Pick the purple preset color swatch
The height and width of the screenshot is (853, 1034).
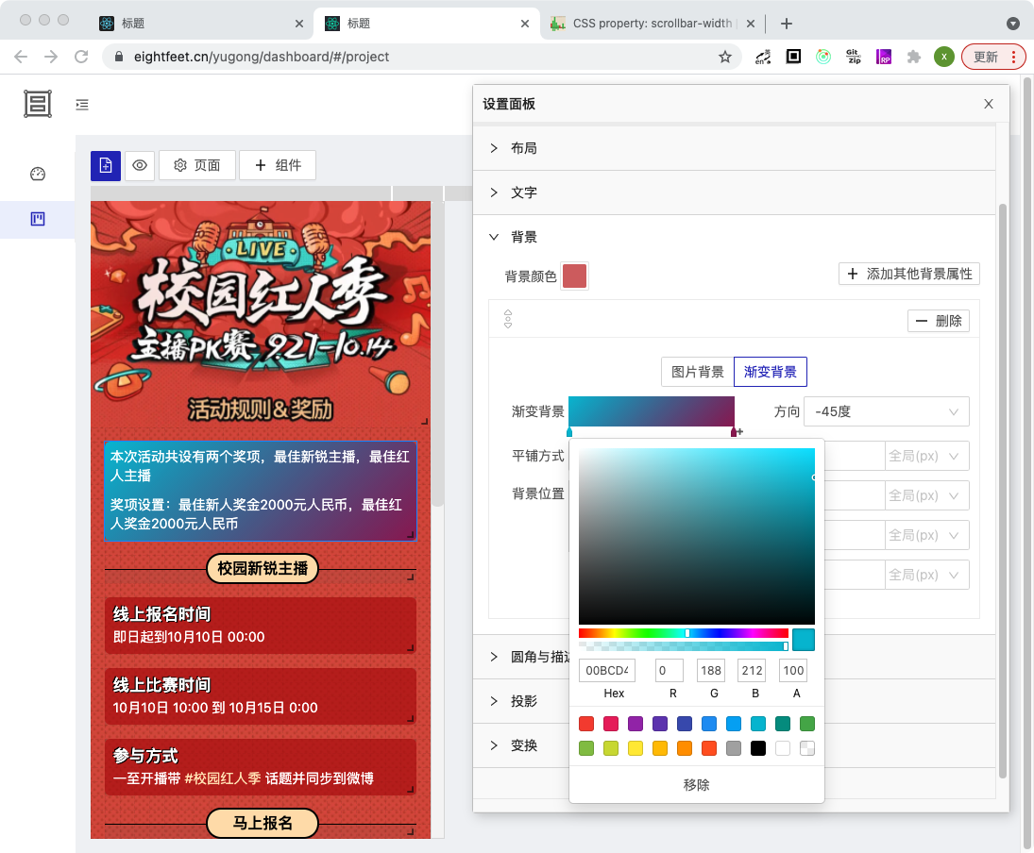pyautogui.click(x=636, y=724)
